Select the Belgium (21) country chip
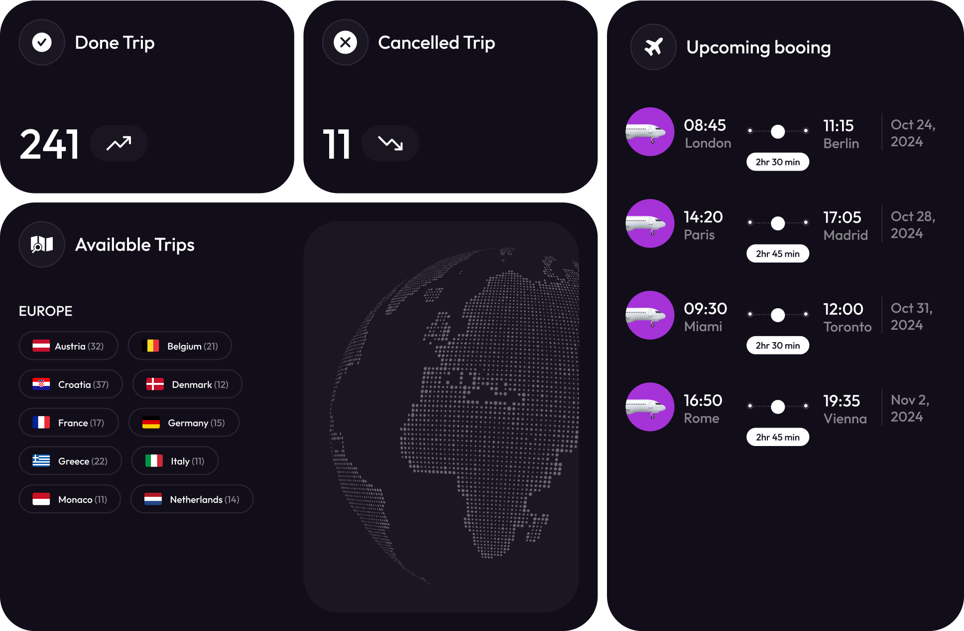 (180, 346)
